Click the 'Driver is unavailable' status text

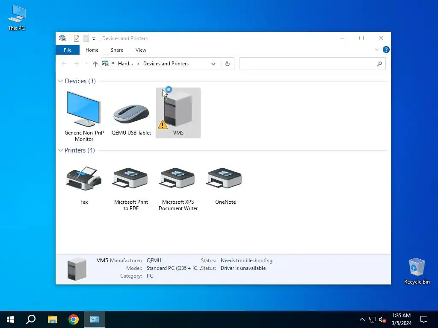point(243,268)
